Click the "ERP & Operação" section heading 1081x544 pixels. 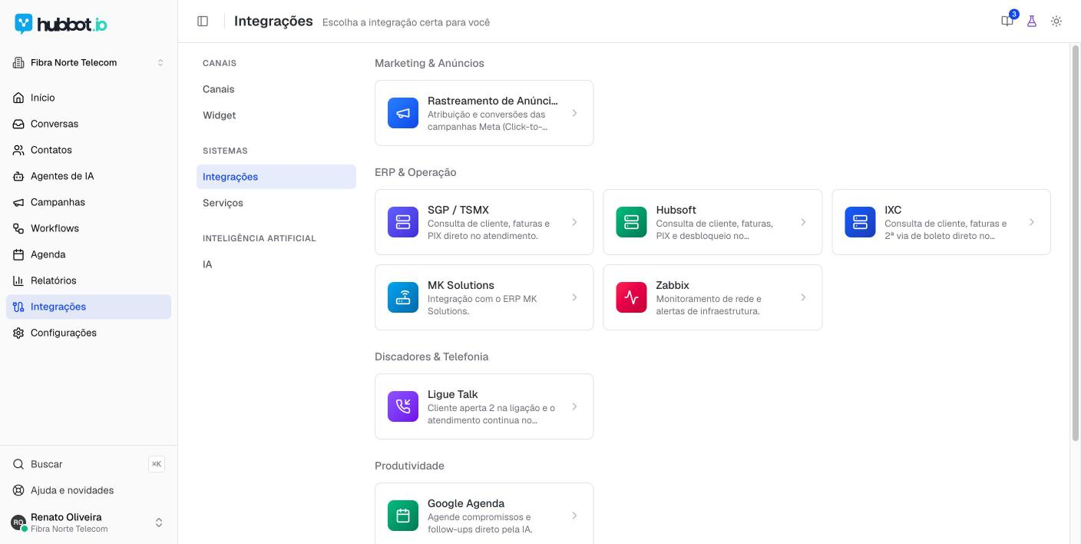(415, 172)
